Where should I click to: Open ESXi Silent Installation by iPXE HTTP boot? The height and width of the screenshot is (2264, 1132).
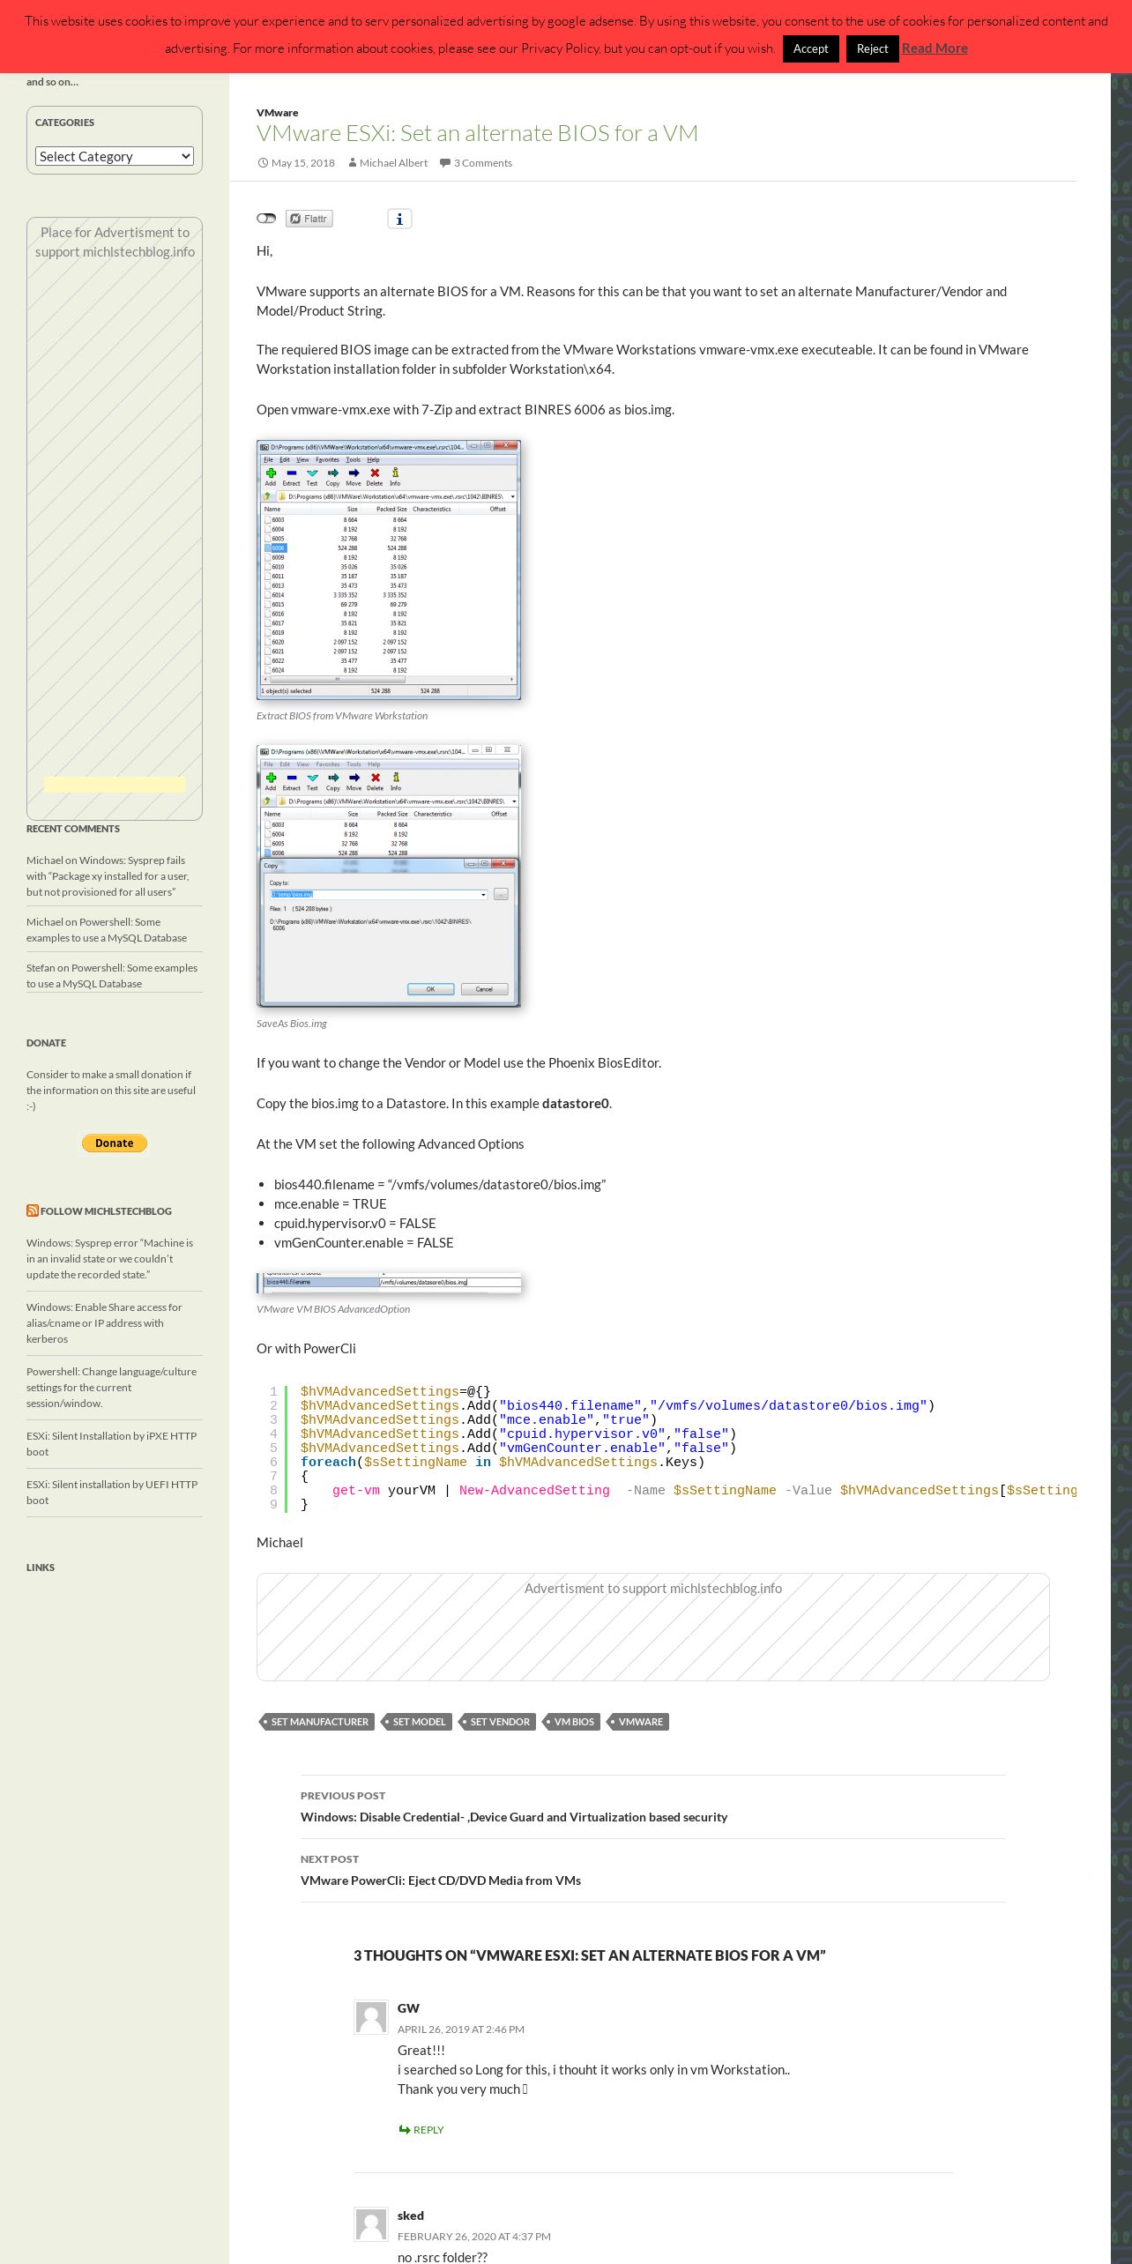(111, 1444)
